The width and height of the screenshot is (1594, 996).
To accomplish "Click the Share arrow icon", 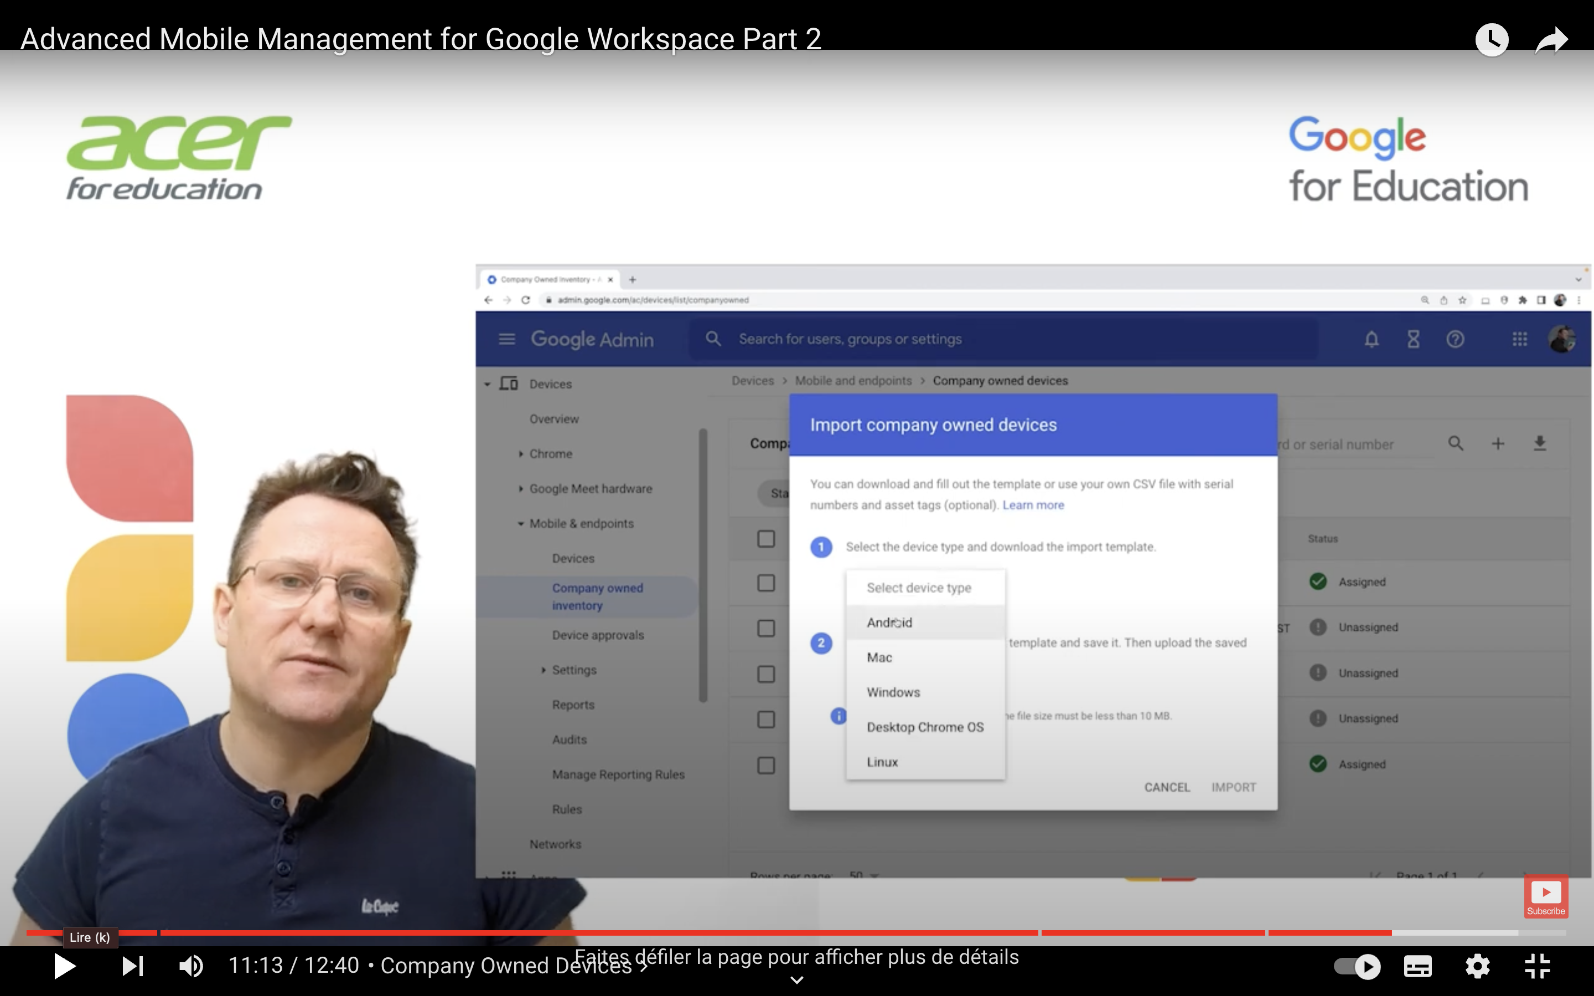I will coord(1551,40).
